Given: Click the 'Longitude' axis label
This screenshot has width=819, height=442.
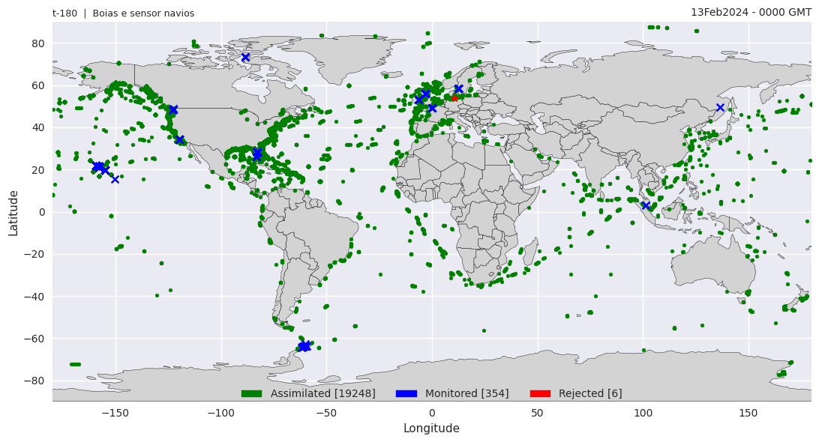Looking at the screenshot, I should click(431, 429).
